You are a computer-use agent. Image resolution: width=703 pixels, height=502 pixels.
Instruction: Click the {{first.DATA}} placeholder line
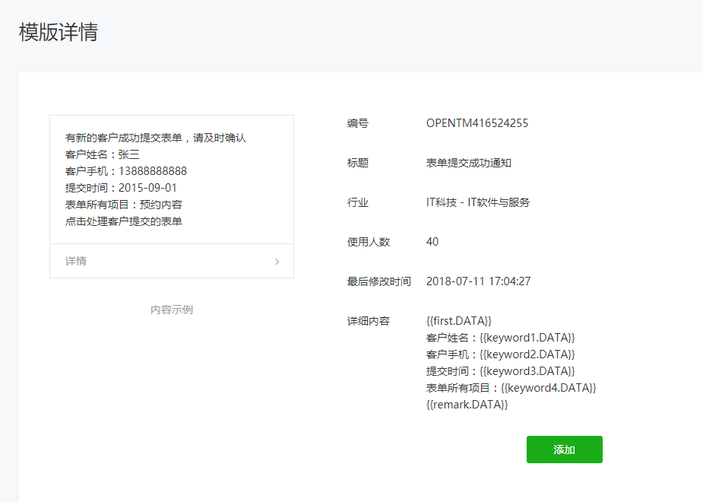click(458, 321)
